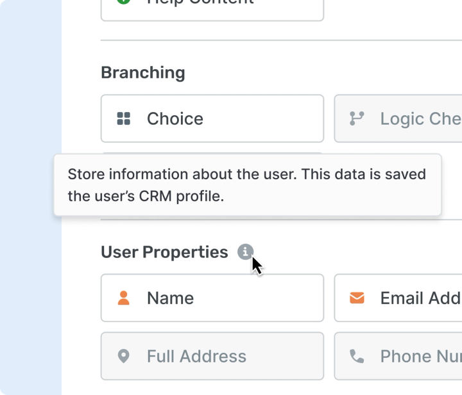The width and height of the screenshot is (462, 395).
Task: Click the orange envelope Email icon
Action: coord(357,298)
